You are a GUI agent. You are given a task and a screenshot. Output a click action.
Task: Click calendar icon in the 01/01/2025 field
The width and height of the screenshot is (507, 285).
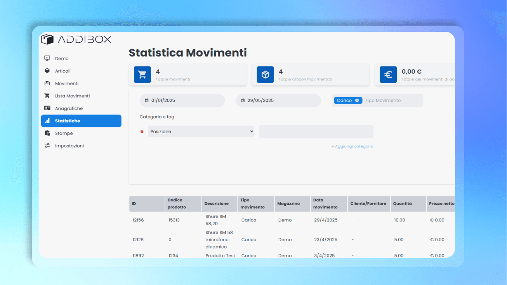(147, 100)
